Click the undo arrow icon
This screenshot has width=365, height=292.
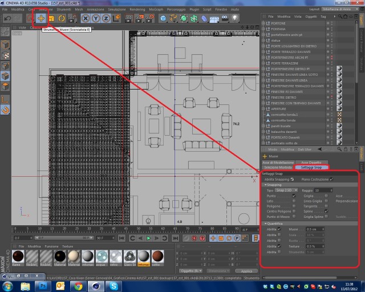(x=7, y=18)
